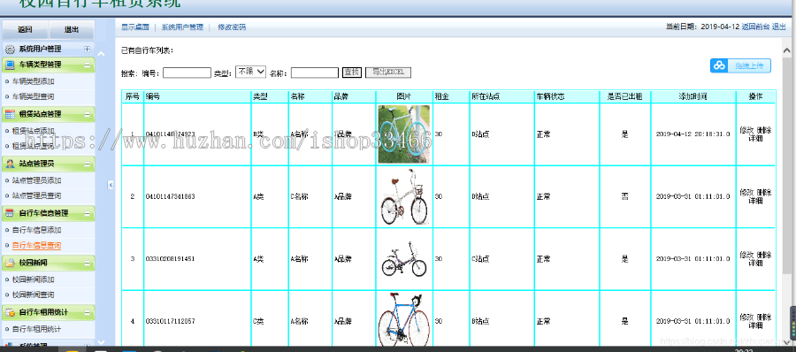The height and width of the screenshot is (352, 796).
Task: Click 删除 in row 4 (03310117112057)
Action: point(764,318)
